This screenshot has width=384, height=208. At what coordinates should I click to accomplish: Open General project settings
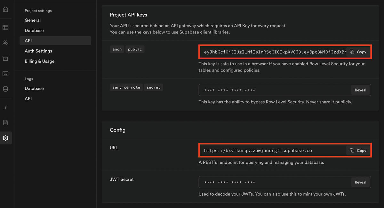coord(33,20)
